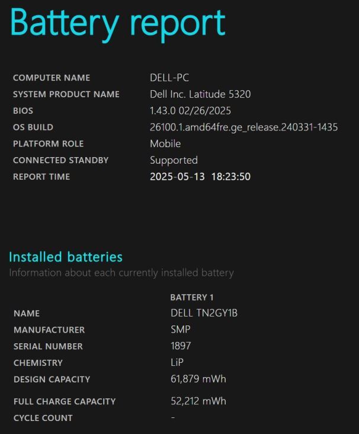Image resolution: width=359 pixels, height=434 pixels.
Task: Click the Connected Standby value Supported
Action: (x=174, y=160)
